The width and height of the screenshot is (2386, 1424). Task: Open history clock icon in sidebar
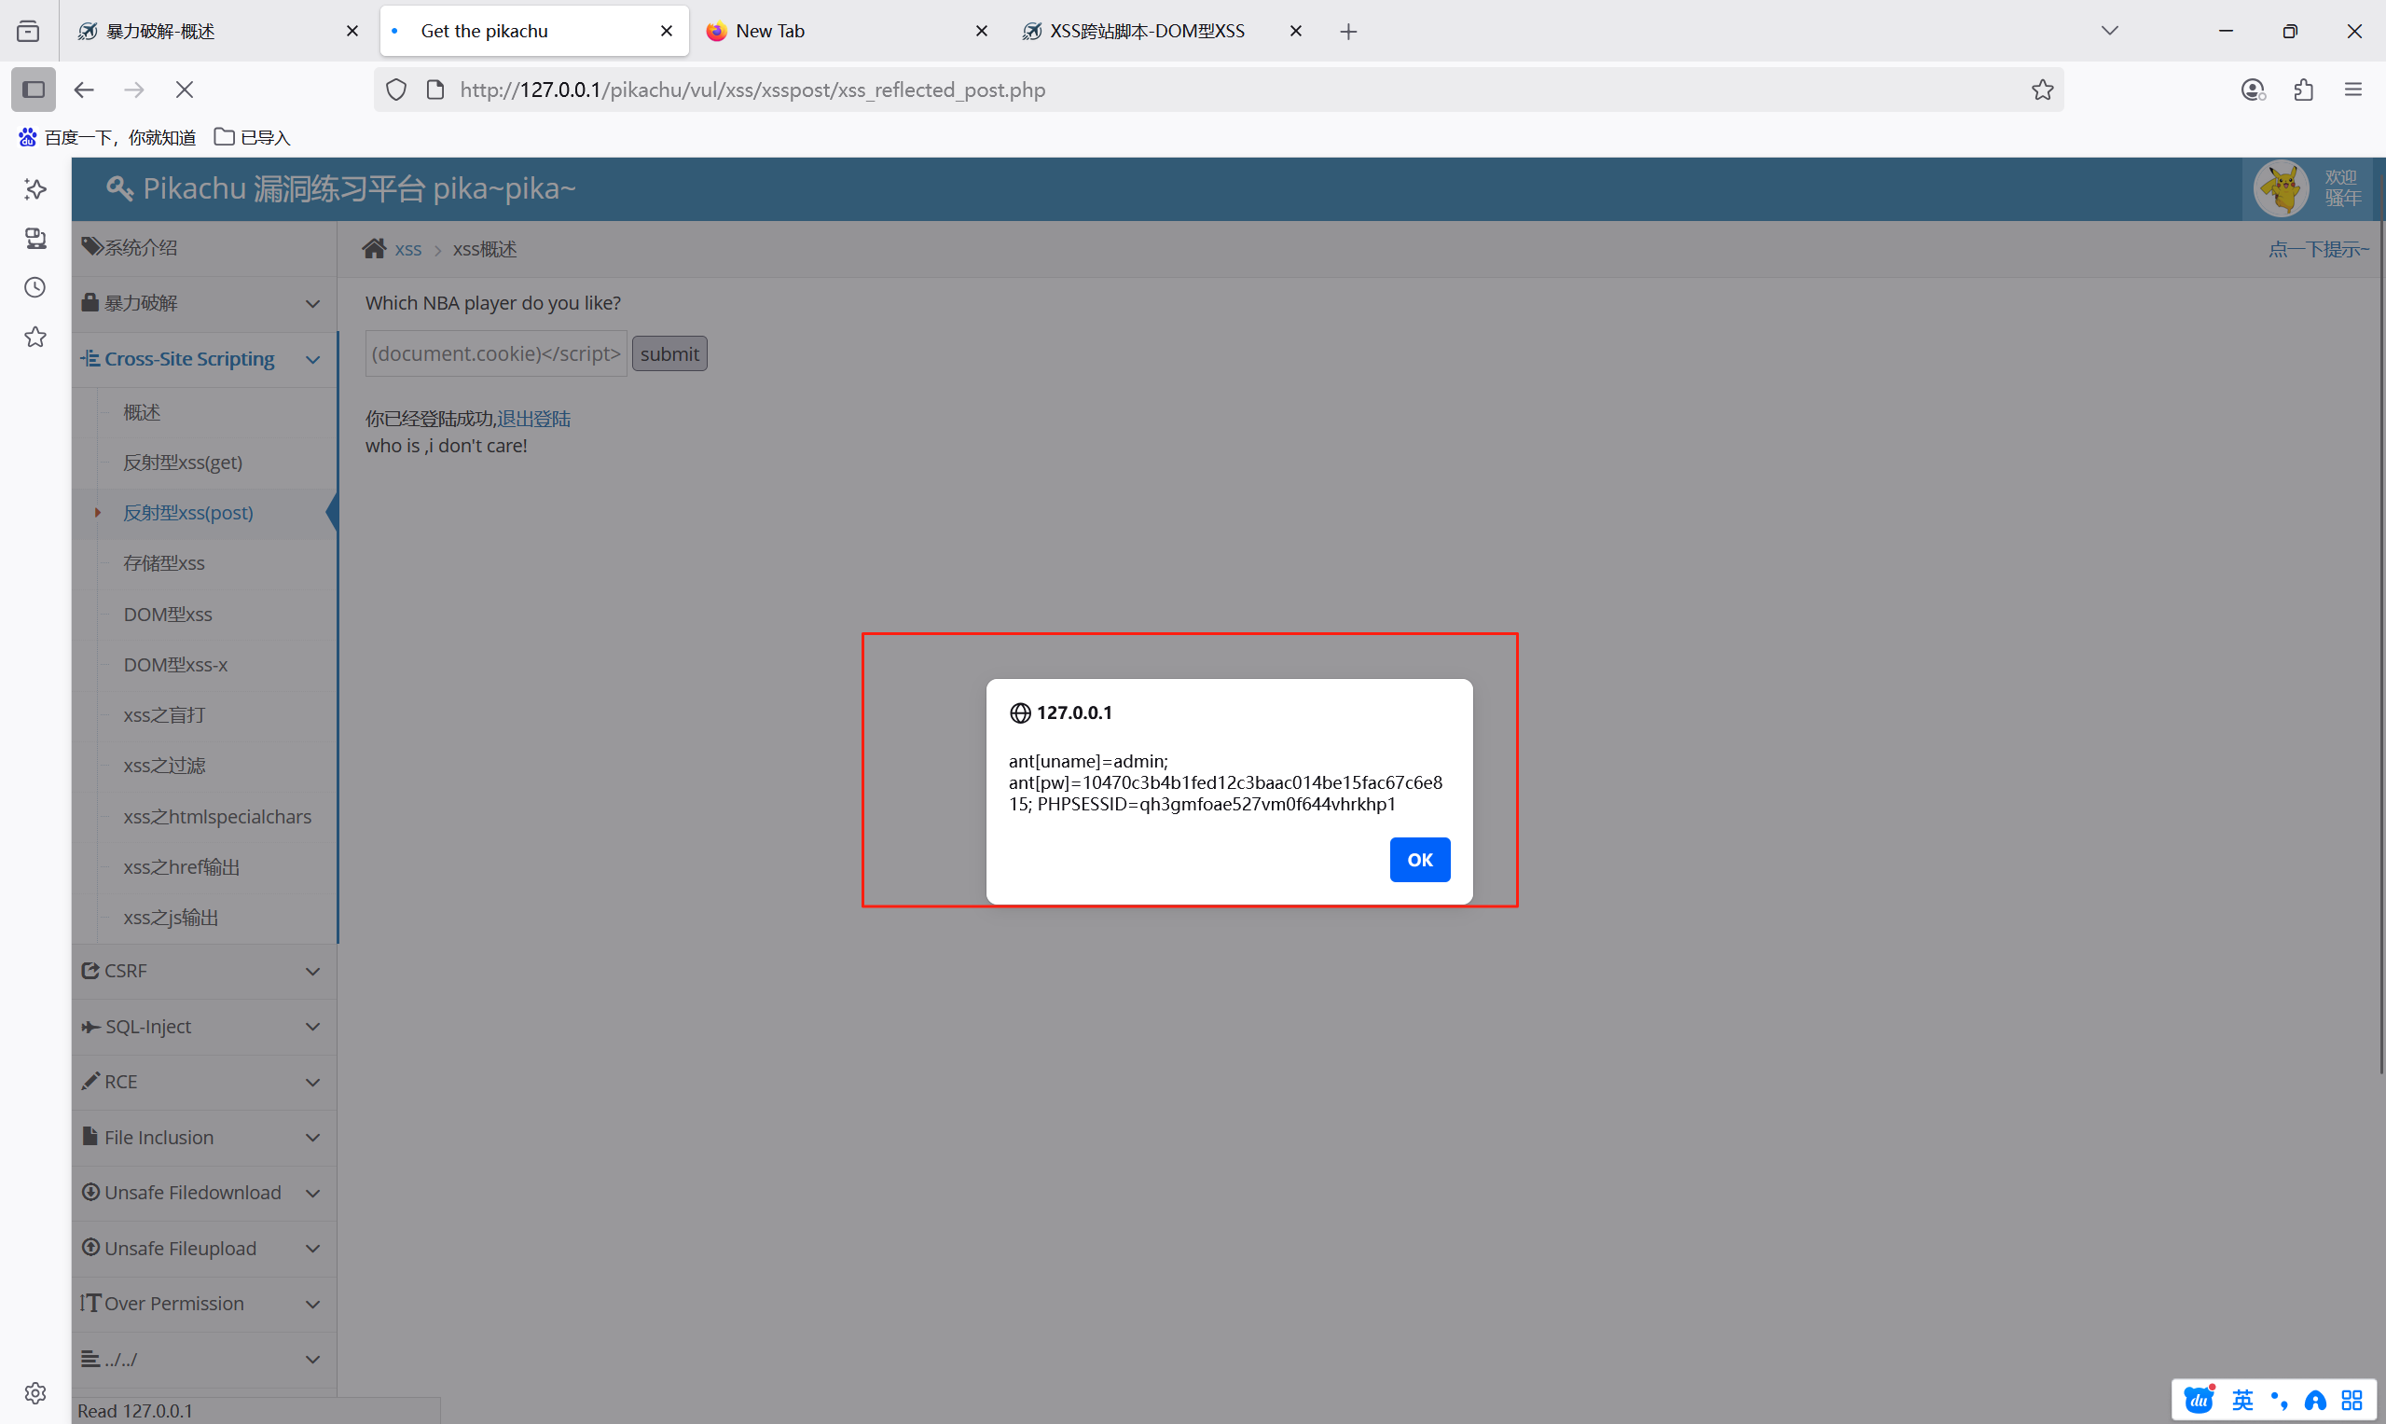(x=35, y=287)
